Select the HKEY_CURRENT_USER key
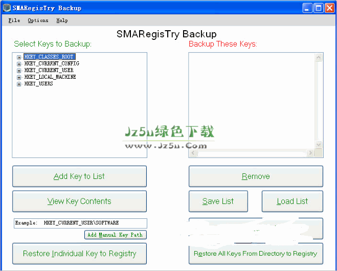 click(49, 70)
